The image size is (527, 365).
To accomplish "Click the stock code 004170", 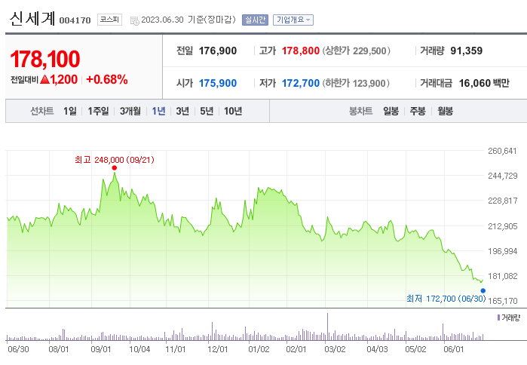I will point(75,20).
